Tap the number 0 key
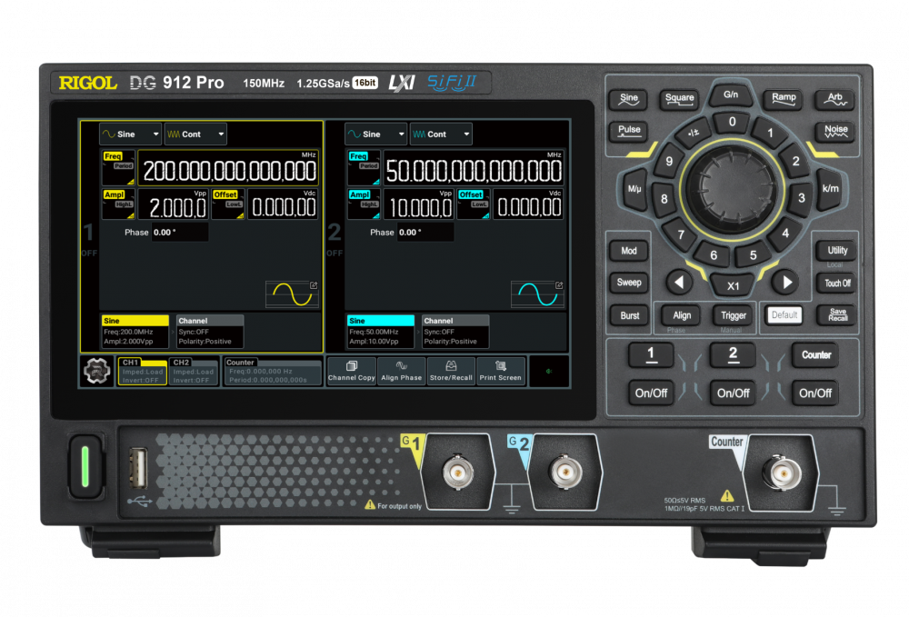Viewport: 909px width, 617px height. point(732,122)
